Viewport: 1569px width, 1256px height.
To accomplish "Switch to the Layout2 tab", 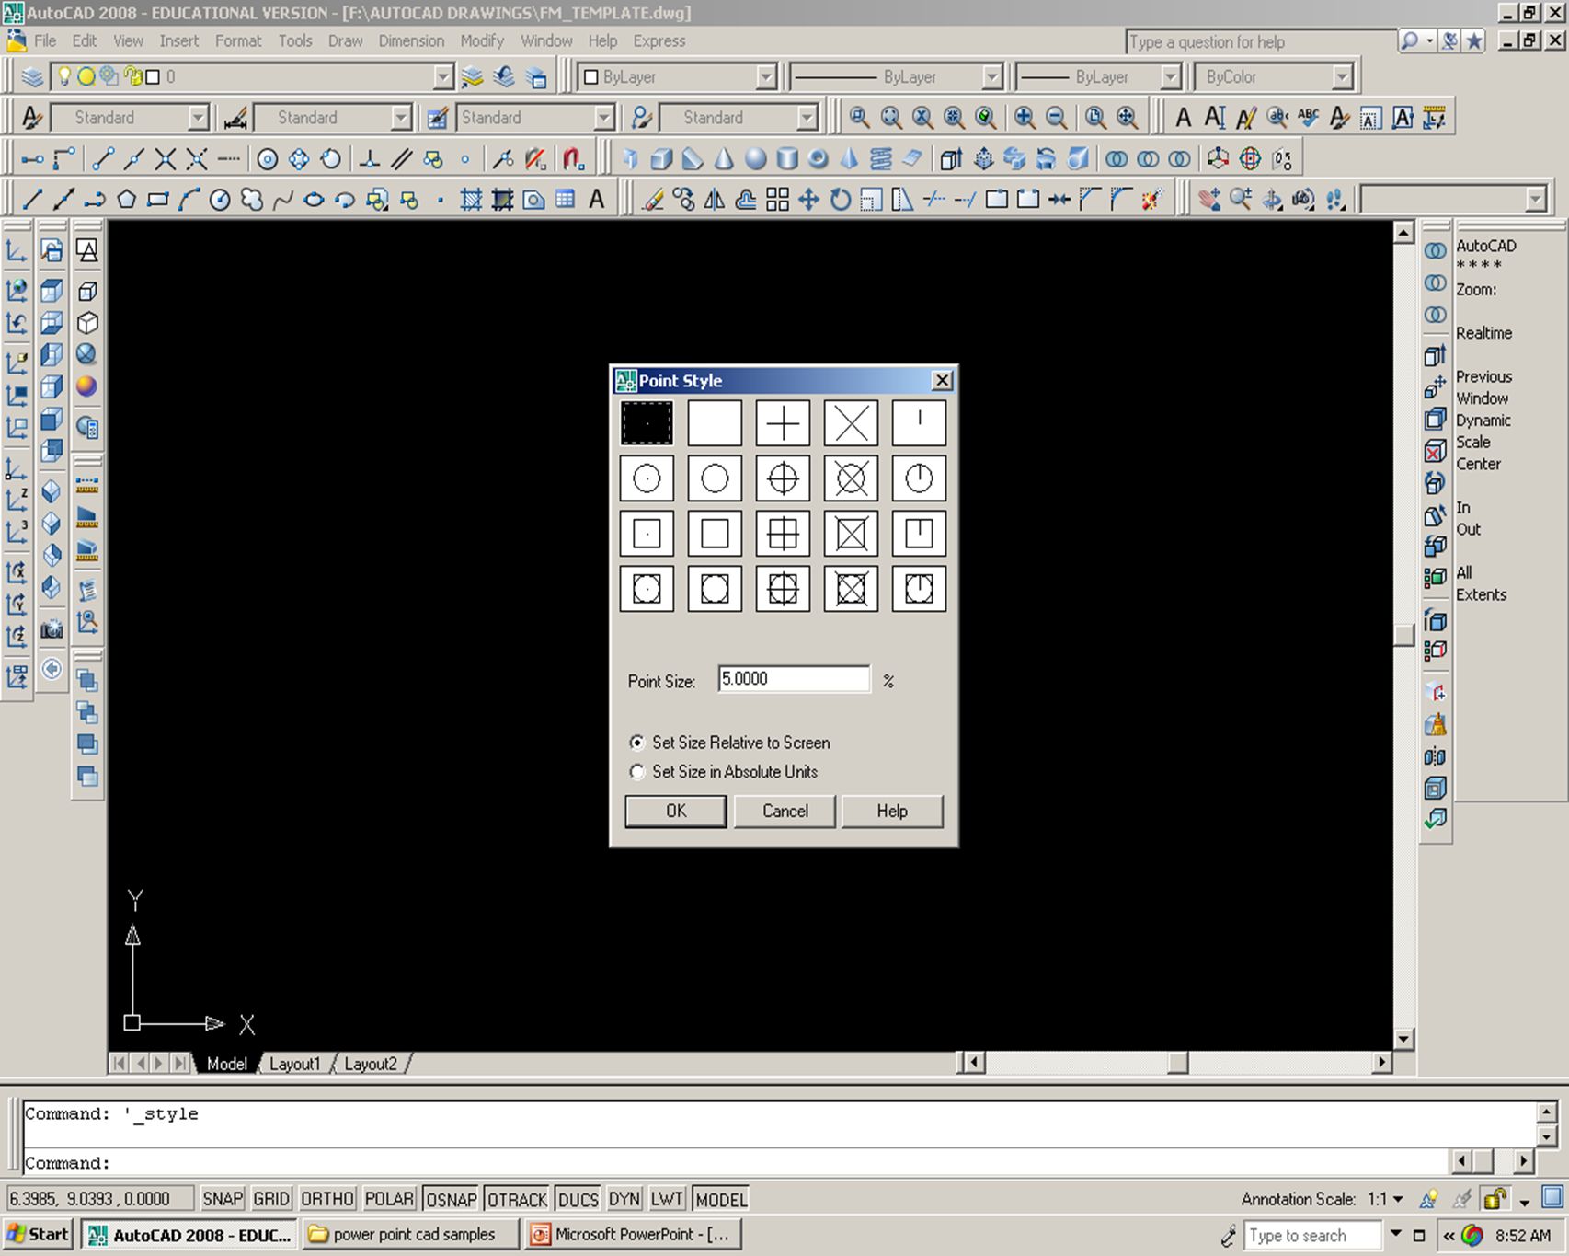I will [371, 1064].
